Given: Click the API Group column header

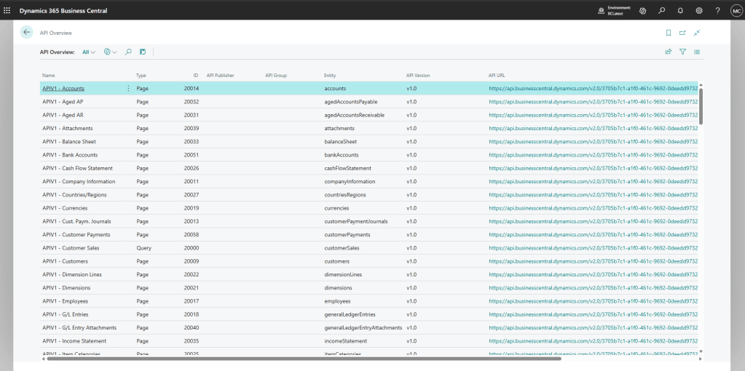Looking at the screenshot, I should pos(276,76).
